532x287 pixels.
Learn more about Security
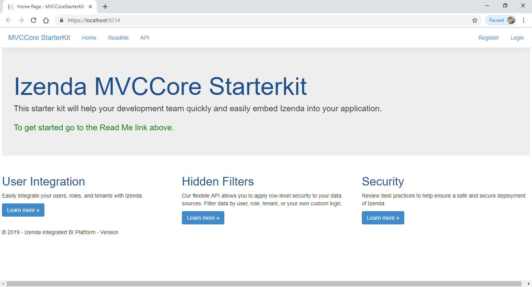[383, 218]
